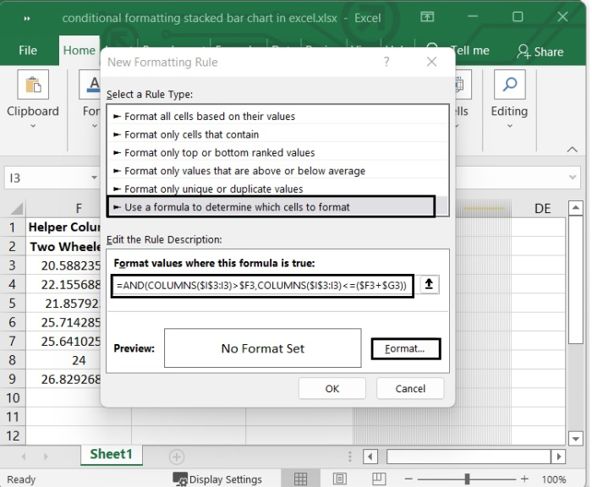Expand the Name Box dropdown arrow
This screenshot has width=592, height=487.
[x=94, y=178]
